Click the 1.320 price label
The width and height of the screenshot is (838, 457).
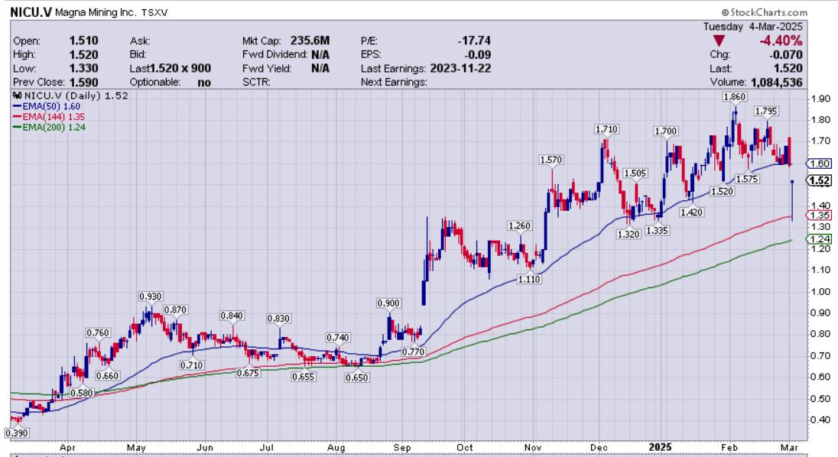tap(628, 234)
